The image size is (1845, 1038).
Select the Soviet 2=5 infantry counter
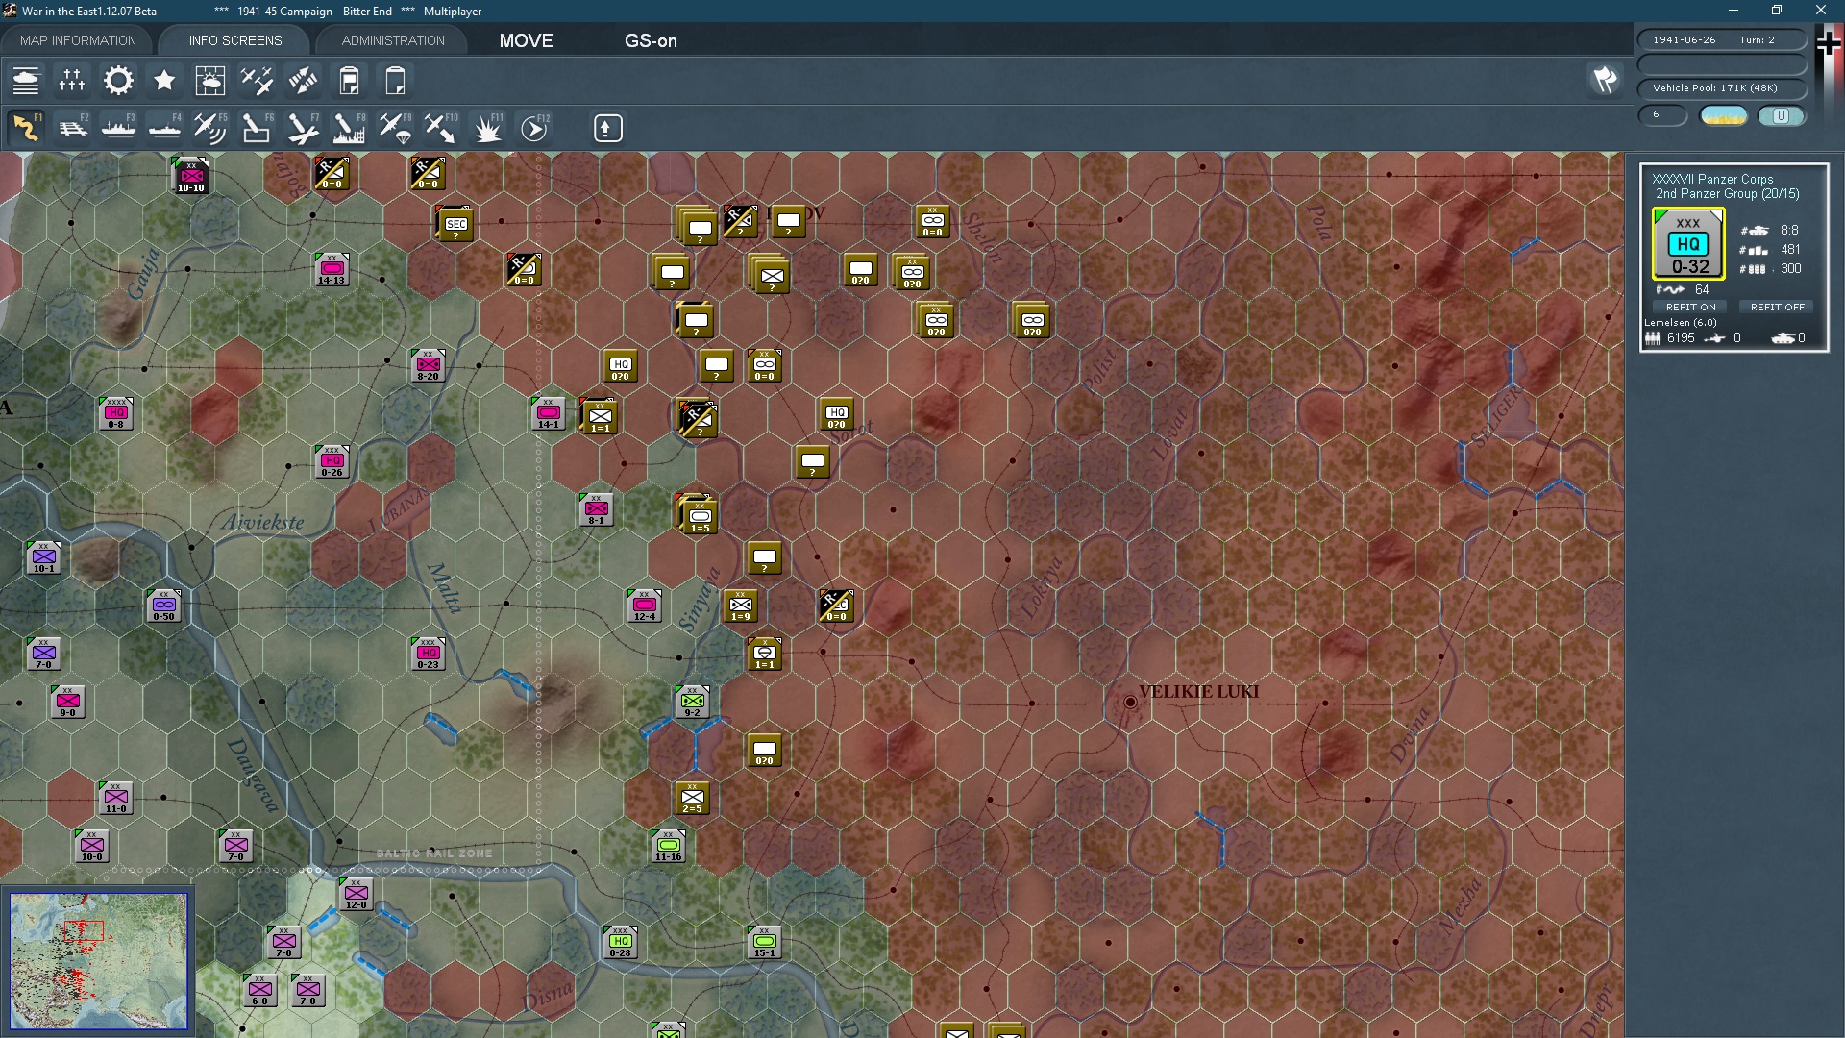pyautogui.click(x=692, y=799)
